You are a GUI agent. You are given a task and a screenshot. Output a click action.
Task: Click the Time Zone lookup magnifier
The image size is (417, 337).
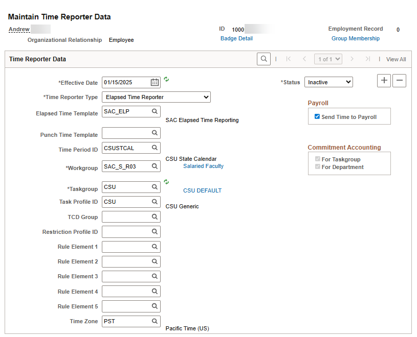(x=155, y=321)
